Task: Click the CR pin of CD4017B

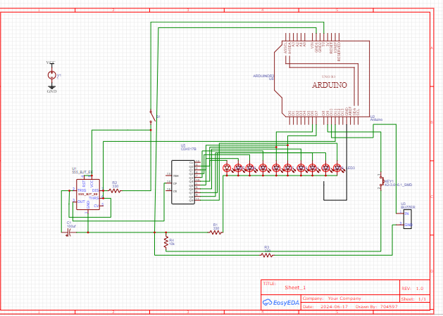Action: 175,191
